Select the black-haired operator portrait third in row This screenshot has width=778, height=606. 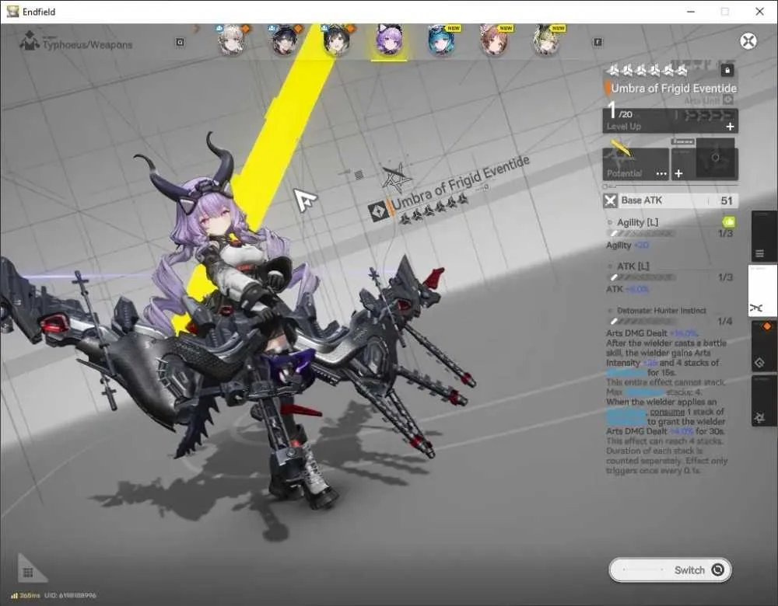click(337, 40)
